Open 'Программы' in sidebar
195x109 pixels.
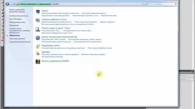(x=14, y=25)
